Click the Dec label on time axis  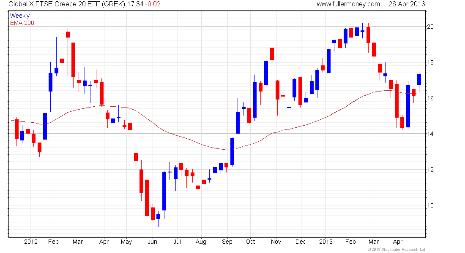coord(301,242)
